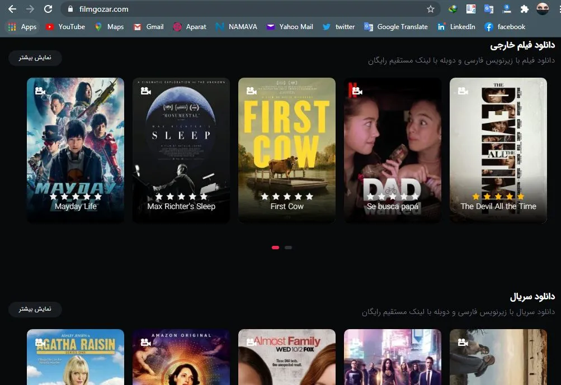The width and height of the screenshot is (561, 385).
Task: Open the LinkedIn bookmark
Action: tap(456, 27)
